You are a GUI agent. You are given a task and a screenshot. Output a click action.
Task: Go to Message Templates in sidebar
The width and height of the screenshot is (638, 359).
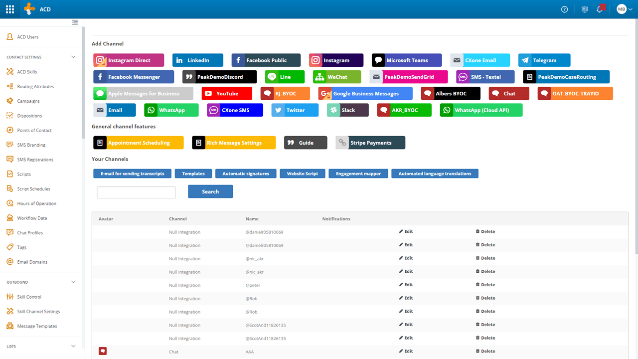pos(37,326)
